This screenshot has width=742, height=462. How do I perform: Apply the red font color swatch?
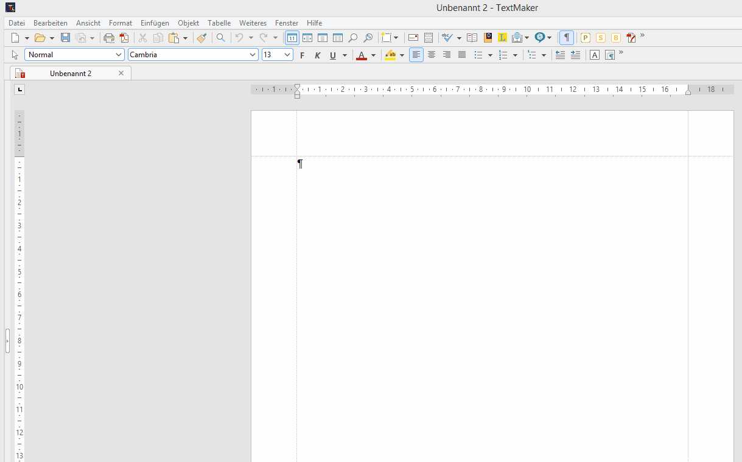tap(362, 55)
